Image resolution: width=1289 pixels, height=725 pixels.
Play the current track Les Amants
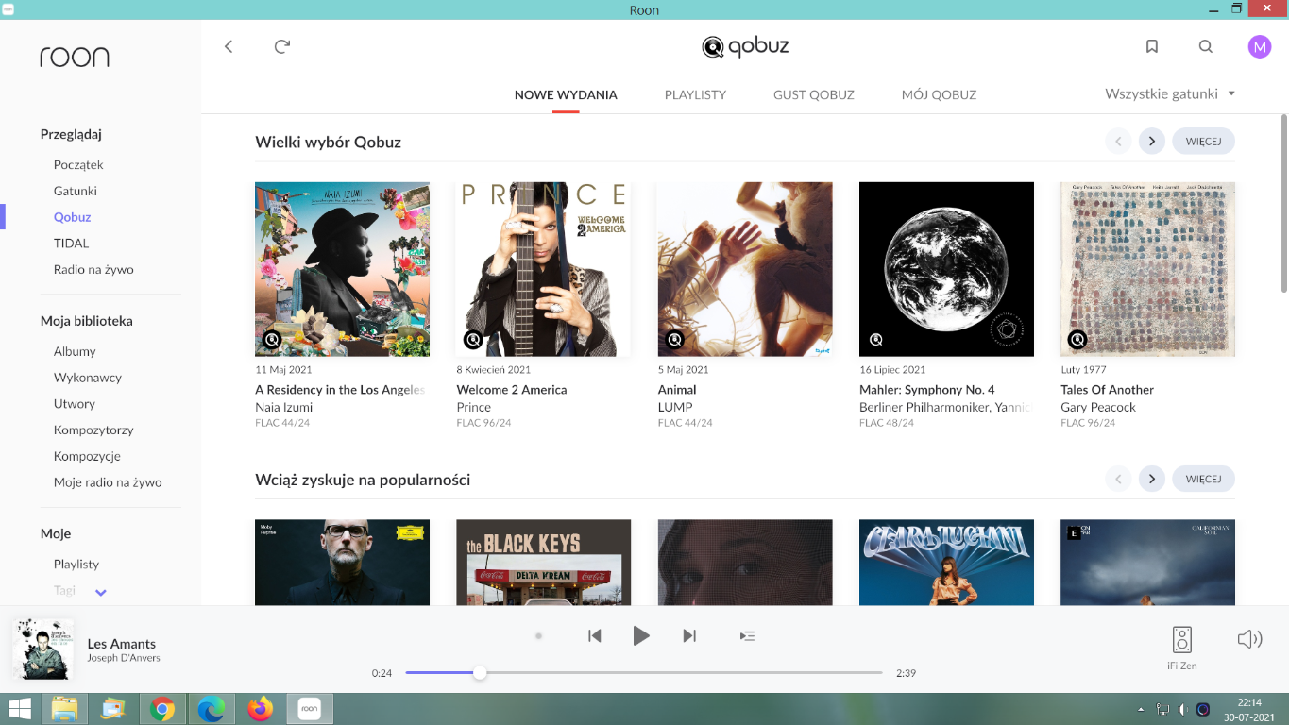641,635
